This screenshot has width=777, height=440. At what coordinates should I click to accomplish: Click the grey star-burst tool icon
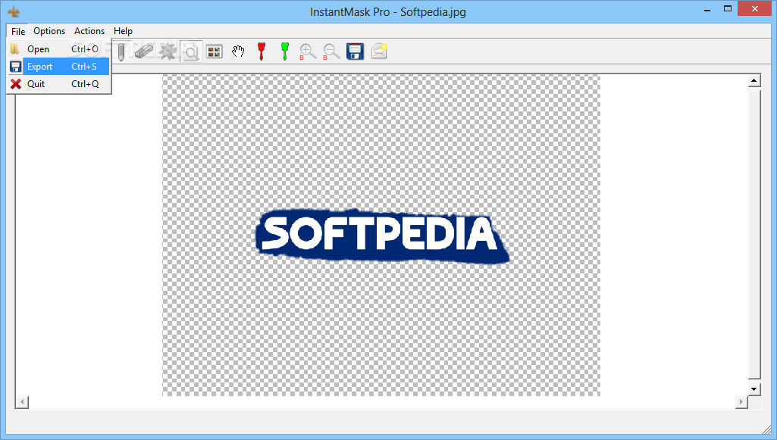pos(168,51)
